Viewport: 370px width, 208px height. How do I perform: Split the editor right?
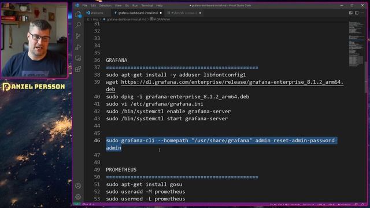357,13
